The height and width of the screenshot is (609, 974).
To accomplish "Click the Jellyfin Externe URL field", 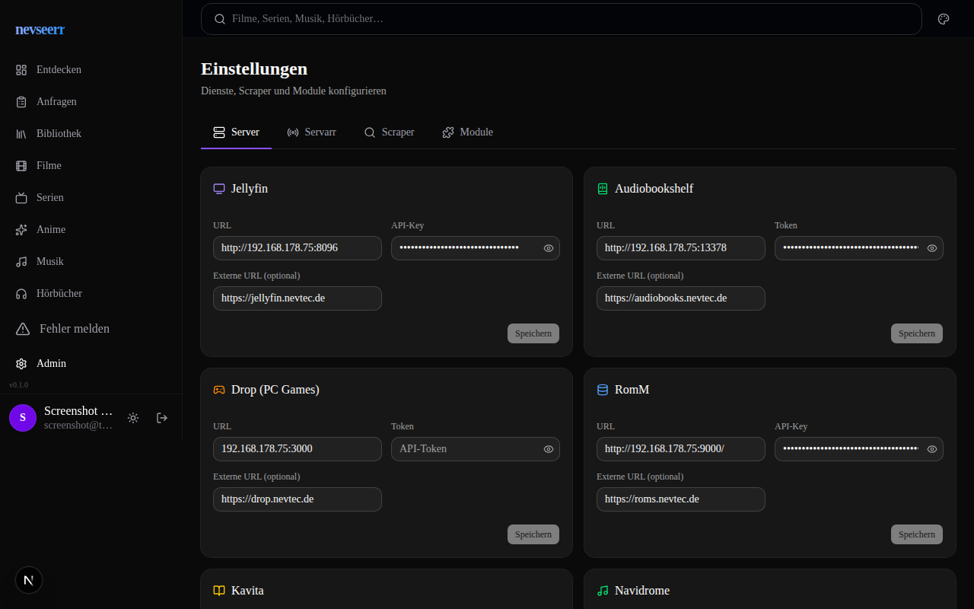I will click(x=298, y=298).
